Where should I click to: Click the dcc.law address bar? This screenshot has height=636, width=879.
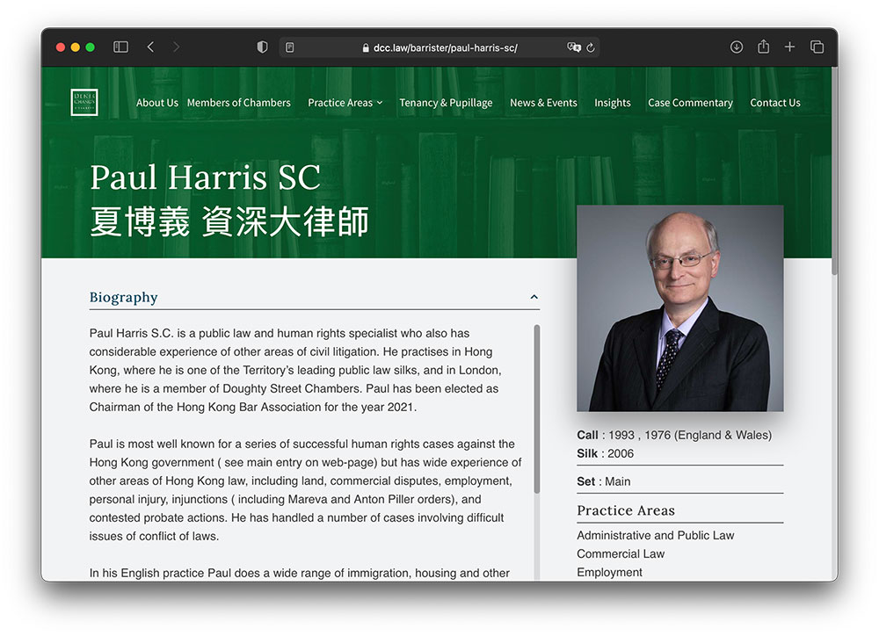point(439,47)
